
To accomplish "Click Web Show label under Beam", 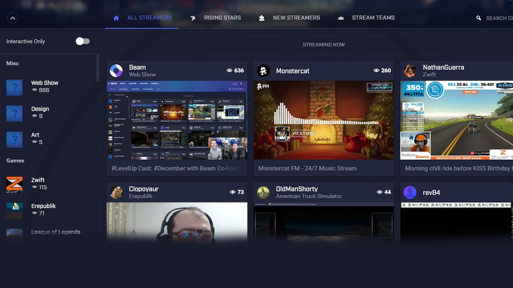I will point(142,75).
